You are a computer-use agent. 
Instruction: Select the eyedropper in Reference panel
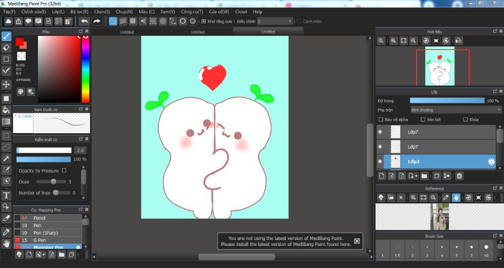tap(446, 197)
